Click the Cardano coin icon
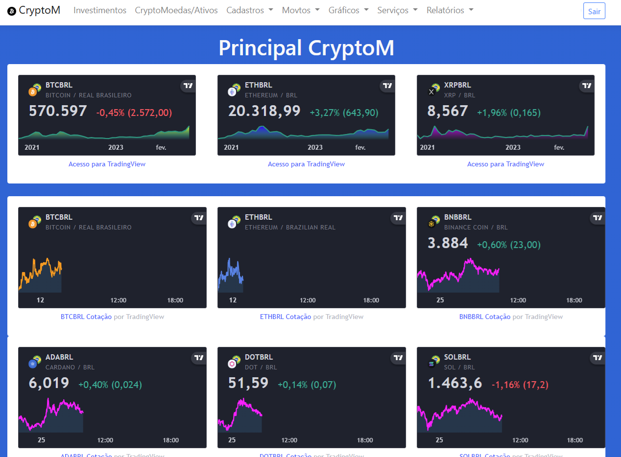 [33, 364]
